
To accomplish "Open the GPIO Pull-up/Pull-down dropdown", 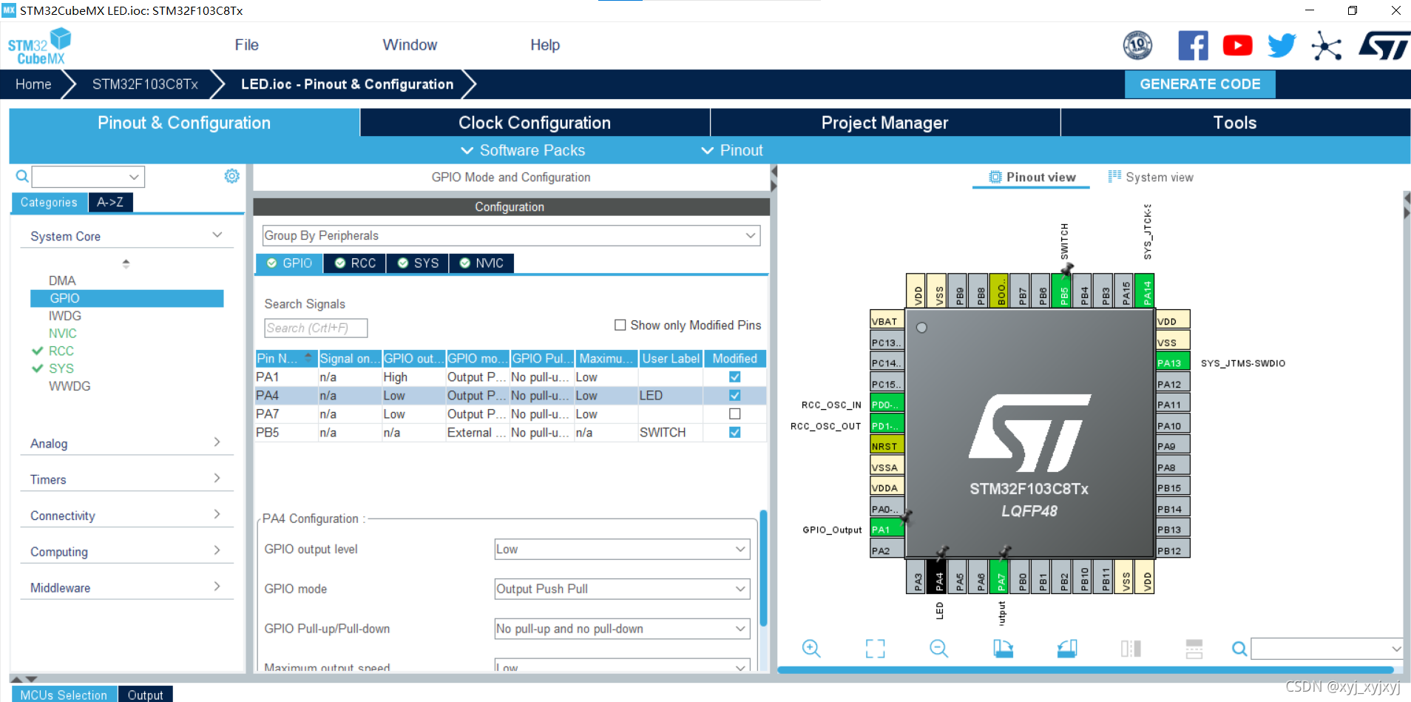I will tap(622, 629).
